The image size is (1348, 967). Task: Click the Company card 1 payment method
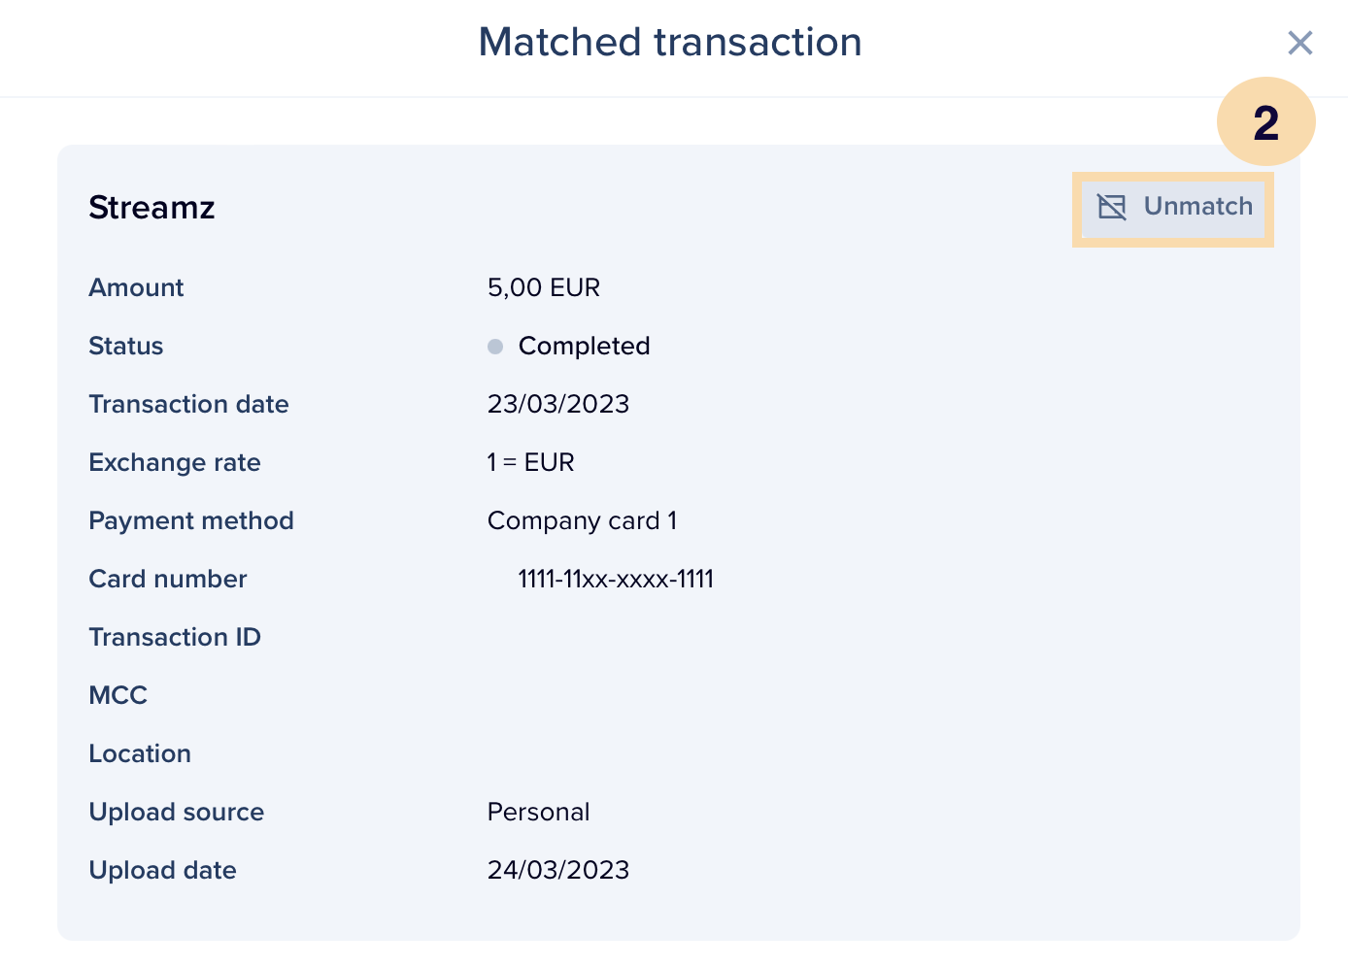(582, 520)
